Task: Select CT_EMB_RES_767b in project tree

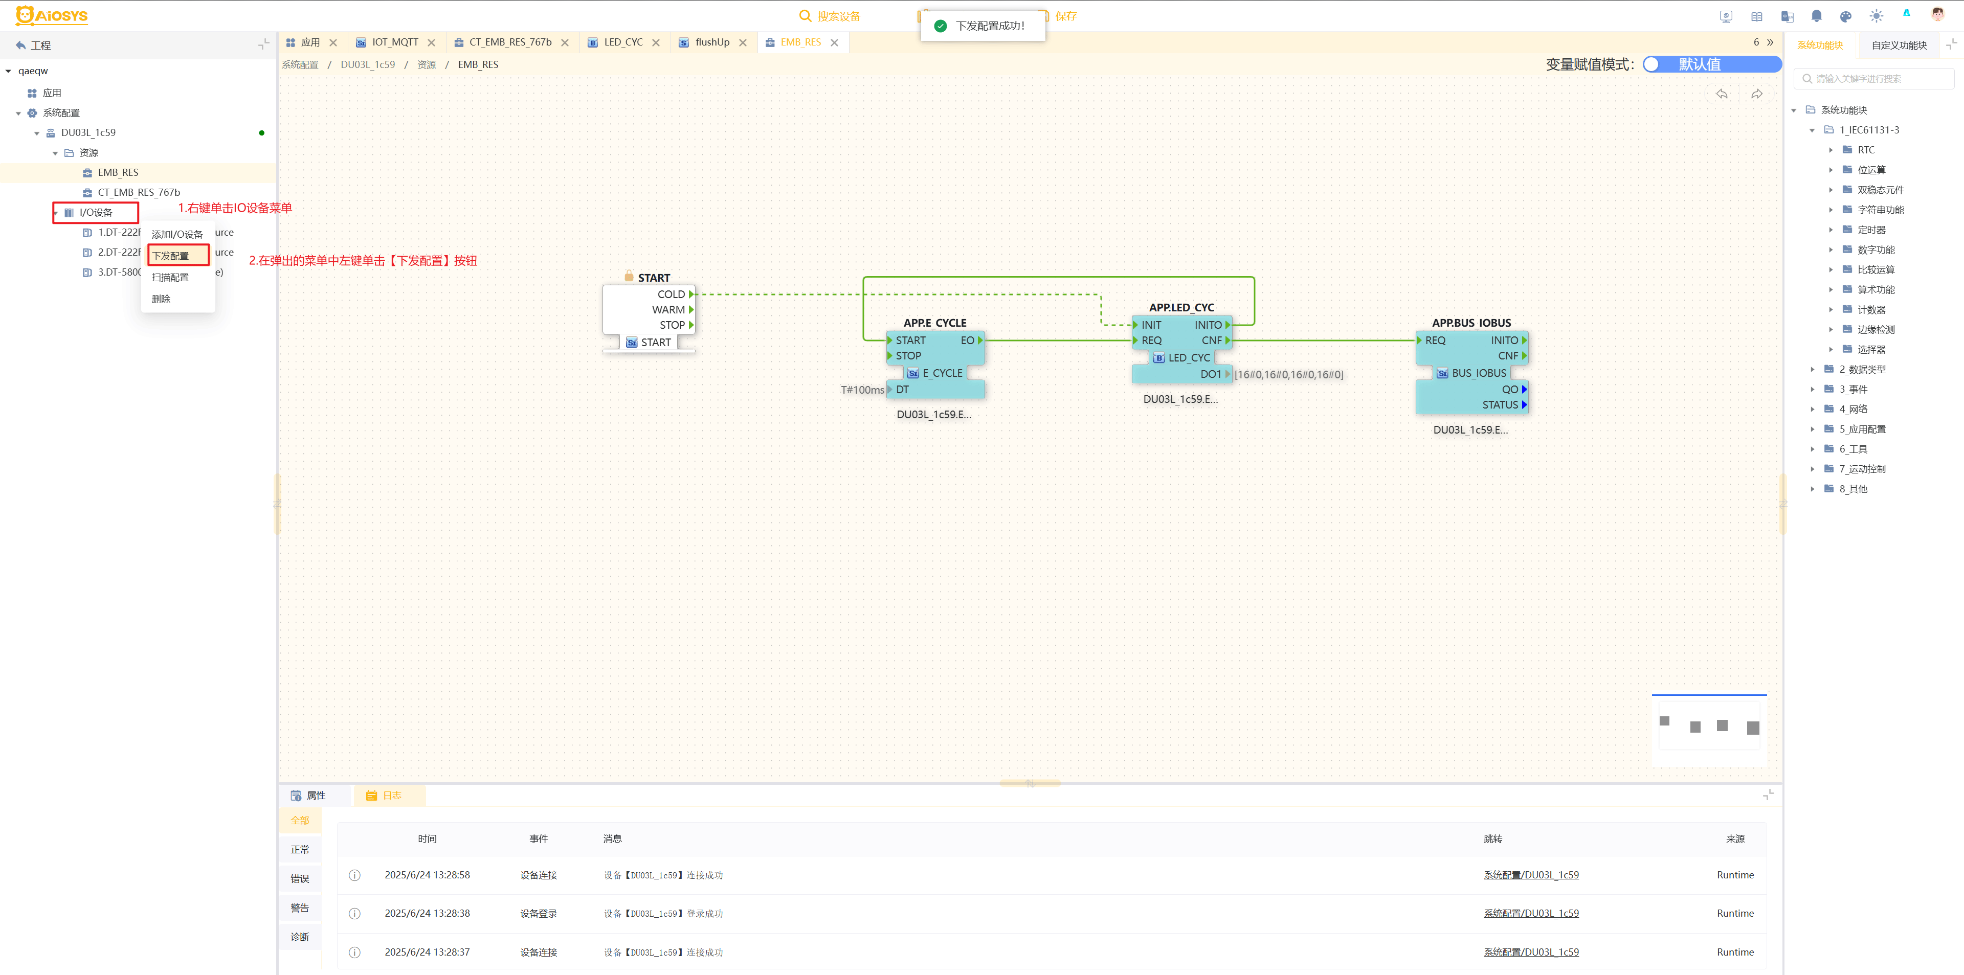Action: coord(139,192)
